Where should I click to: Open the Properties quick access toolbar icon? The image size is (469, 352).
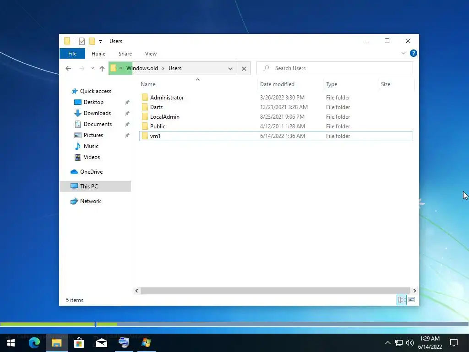point(82,41)
